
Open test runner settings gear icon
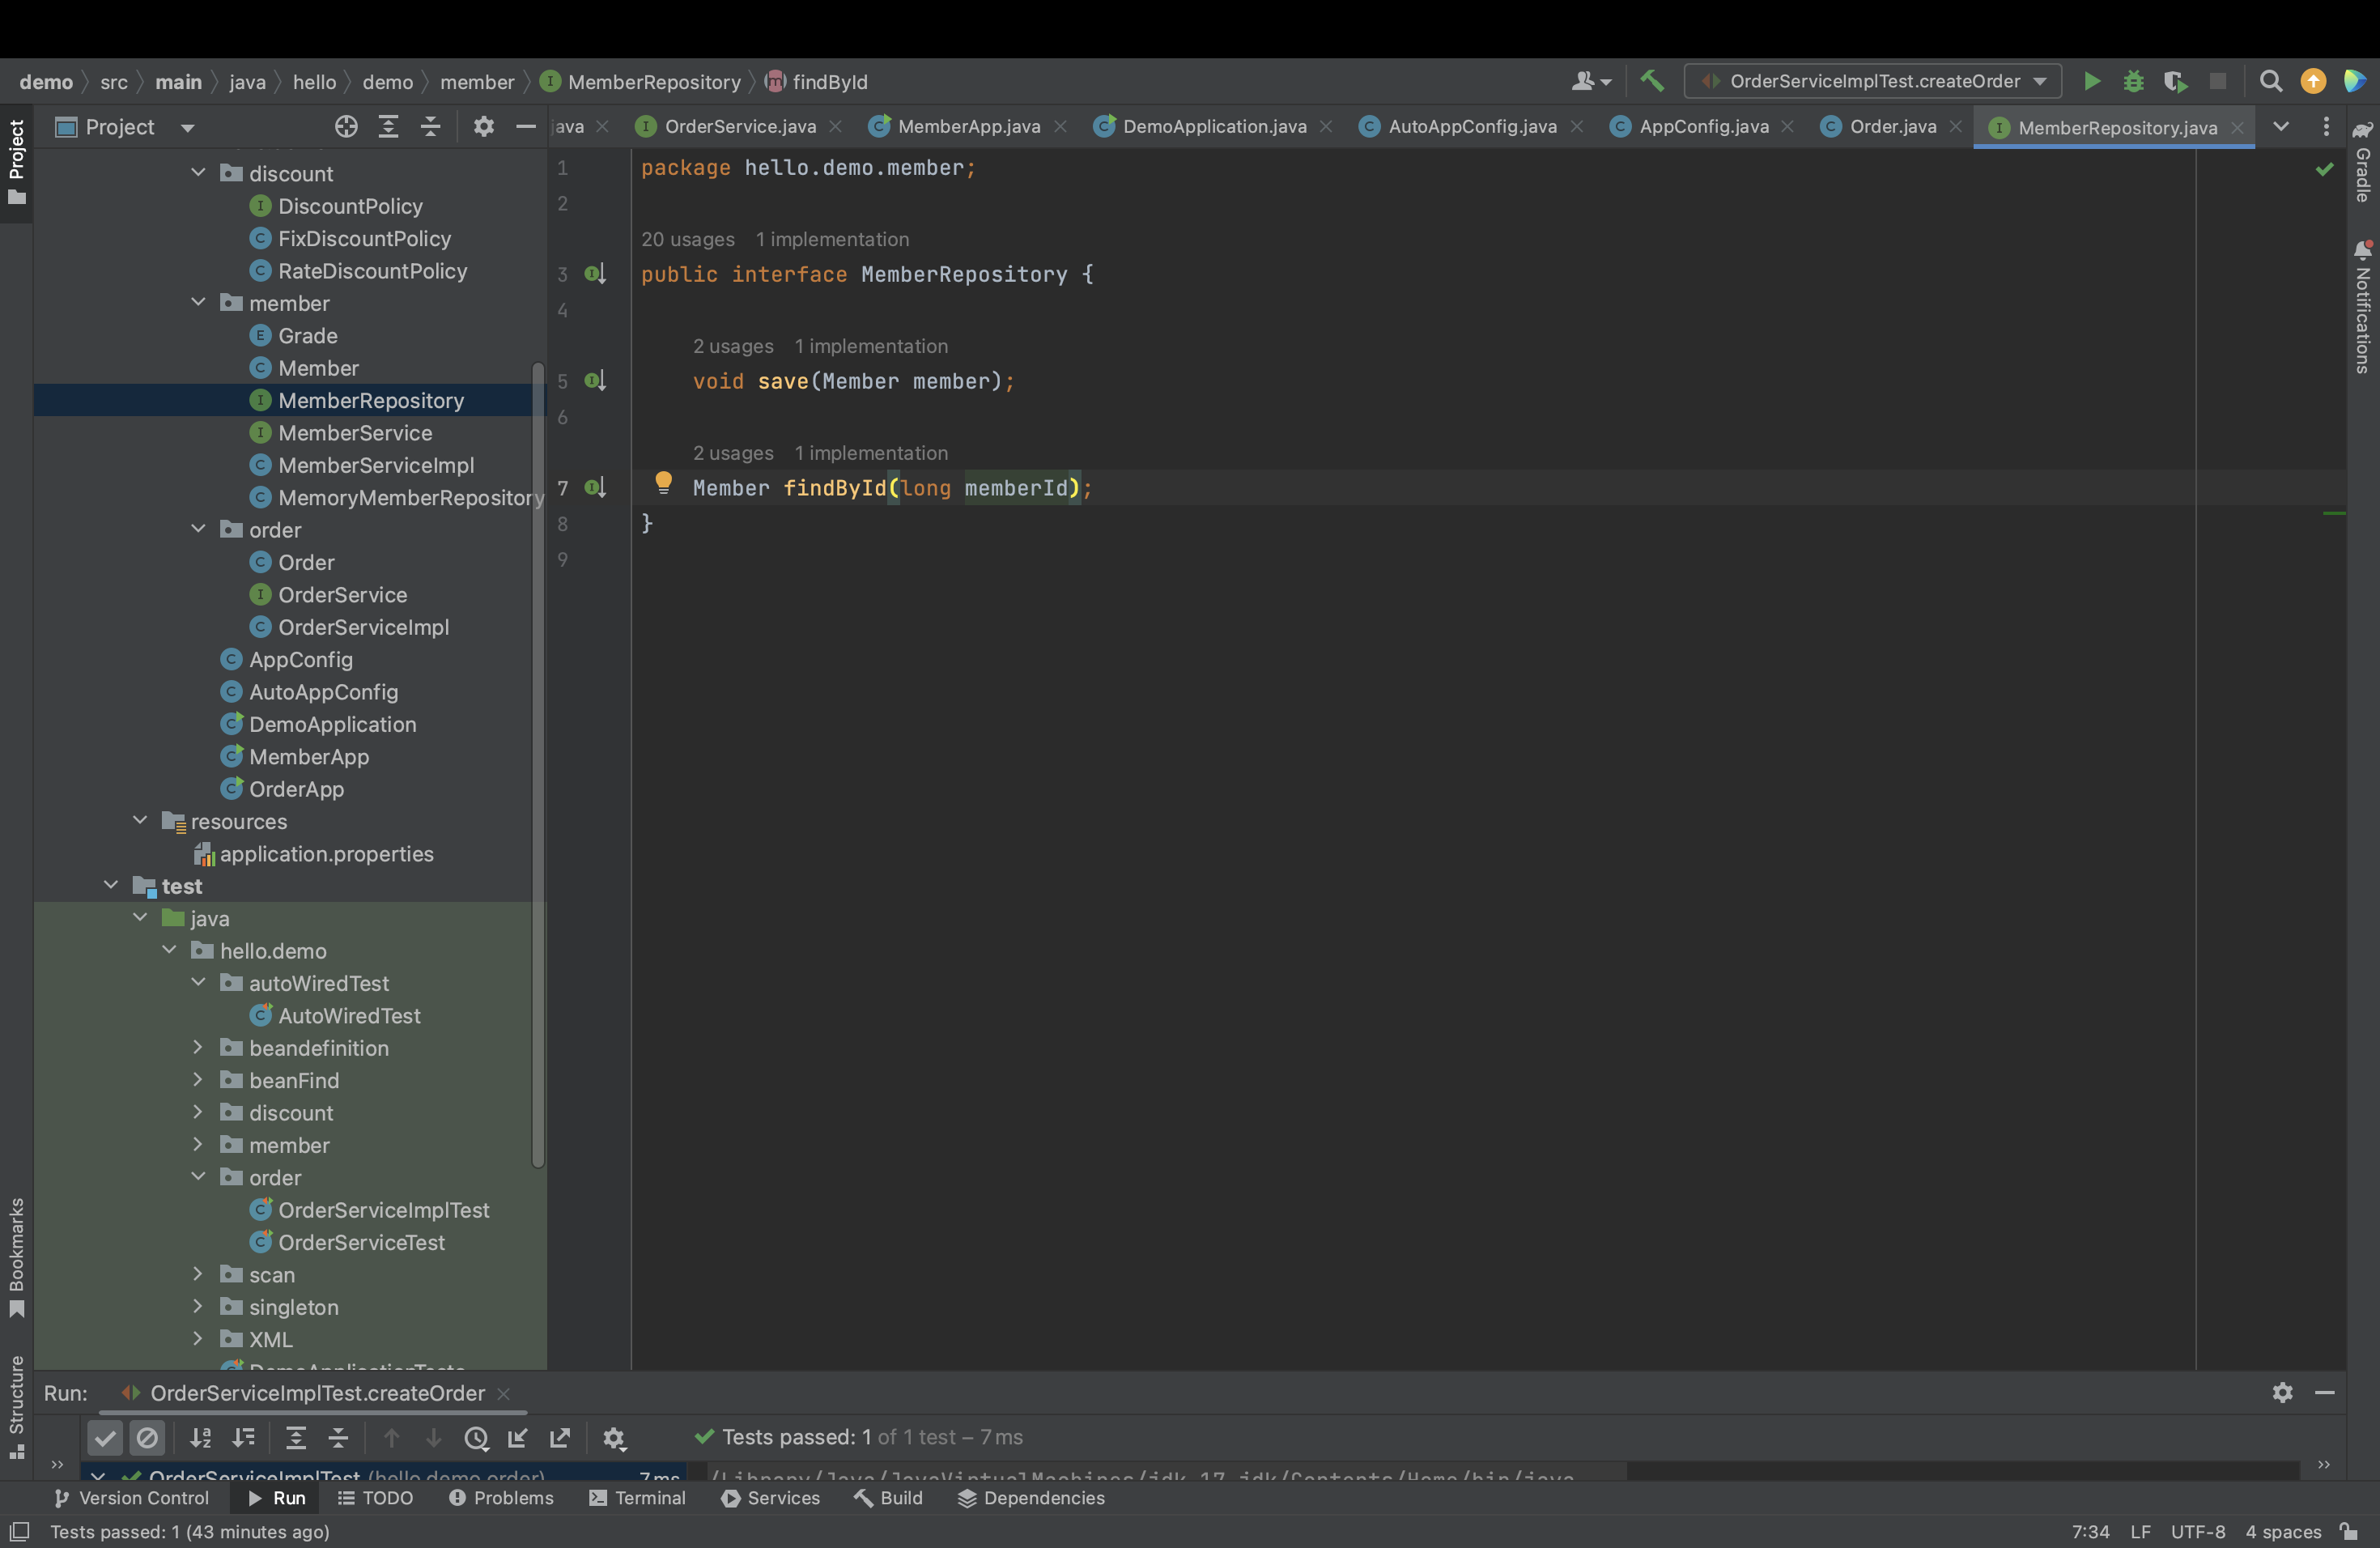pyautogui.click(x=614, y=1438)
